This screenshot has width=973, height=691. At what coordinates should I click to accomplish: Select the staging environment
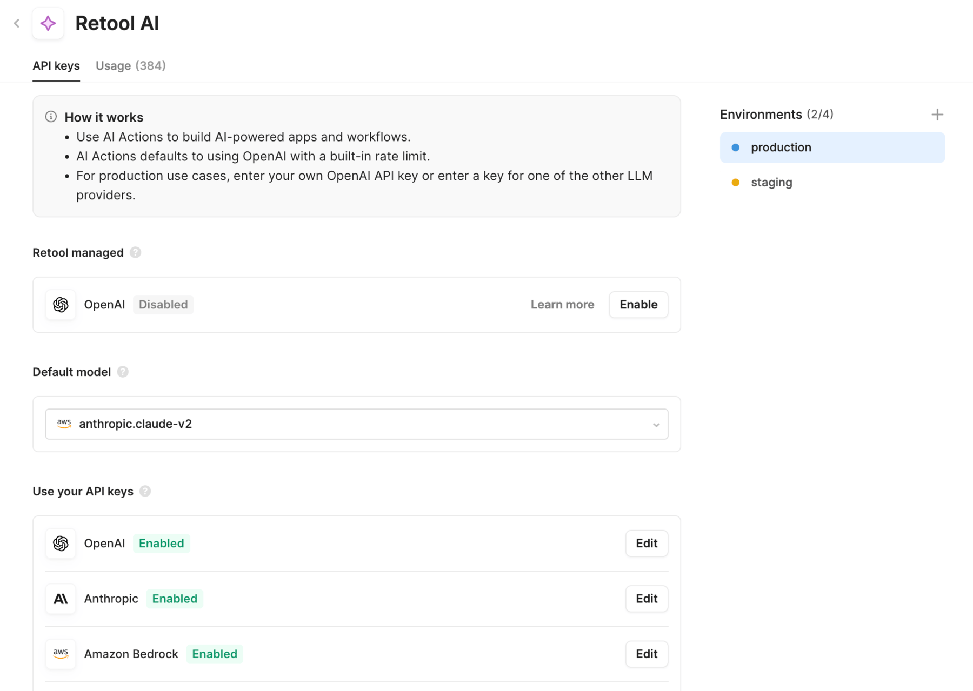832,183
